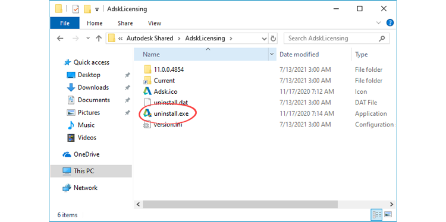Click the Application type cell

pyautogui.click(x=370, y=113)
